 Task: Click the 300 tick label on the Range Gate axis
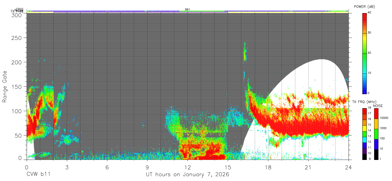pos(17,15)
